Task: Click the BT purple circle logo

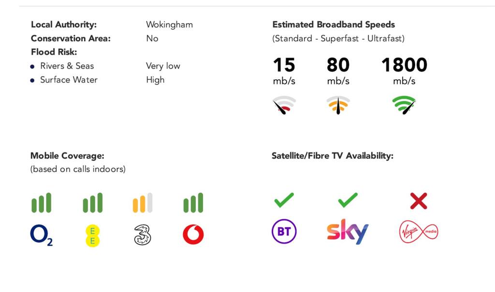Action: point(284,232)
